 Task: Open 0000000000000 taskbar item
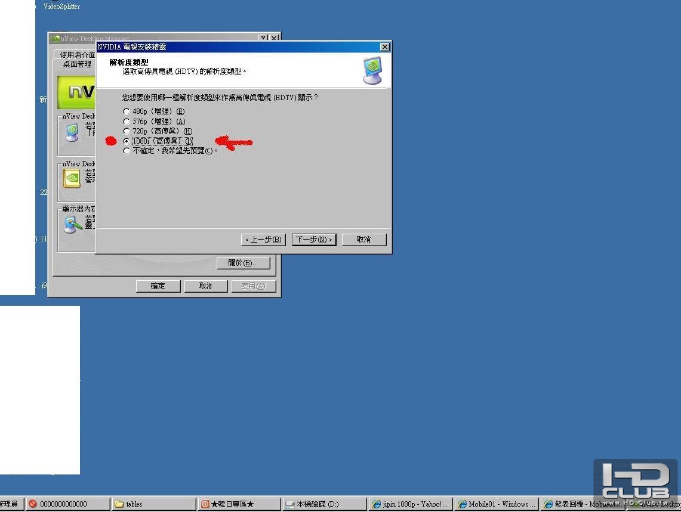coord(68,504)
